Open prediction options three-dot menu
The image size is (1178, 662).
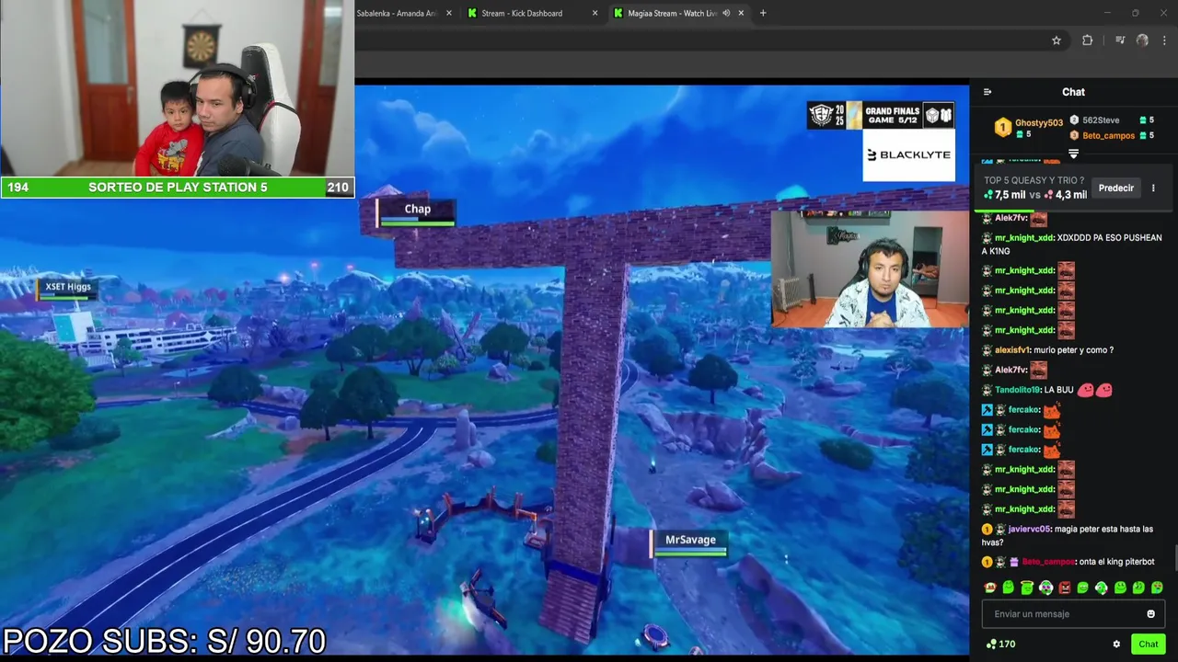1153,188
